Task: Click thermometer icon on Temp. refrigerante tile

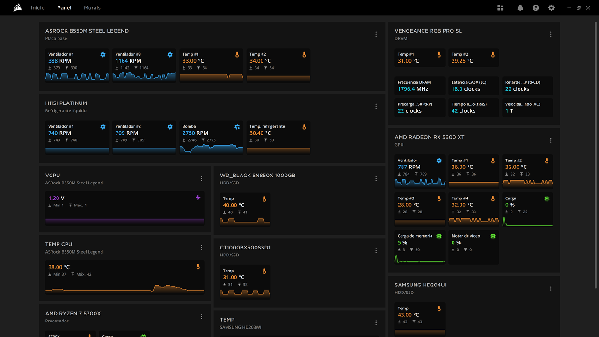Action: point(304,127)
